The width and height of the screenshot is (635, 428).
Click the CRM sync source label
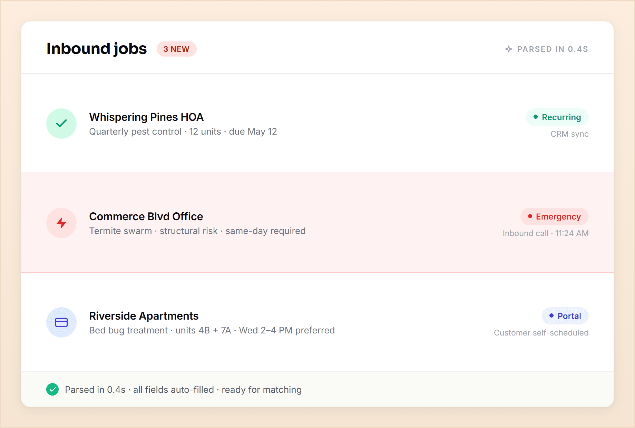(569, 134)
